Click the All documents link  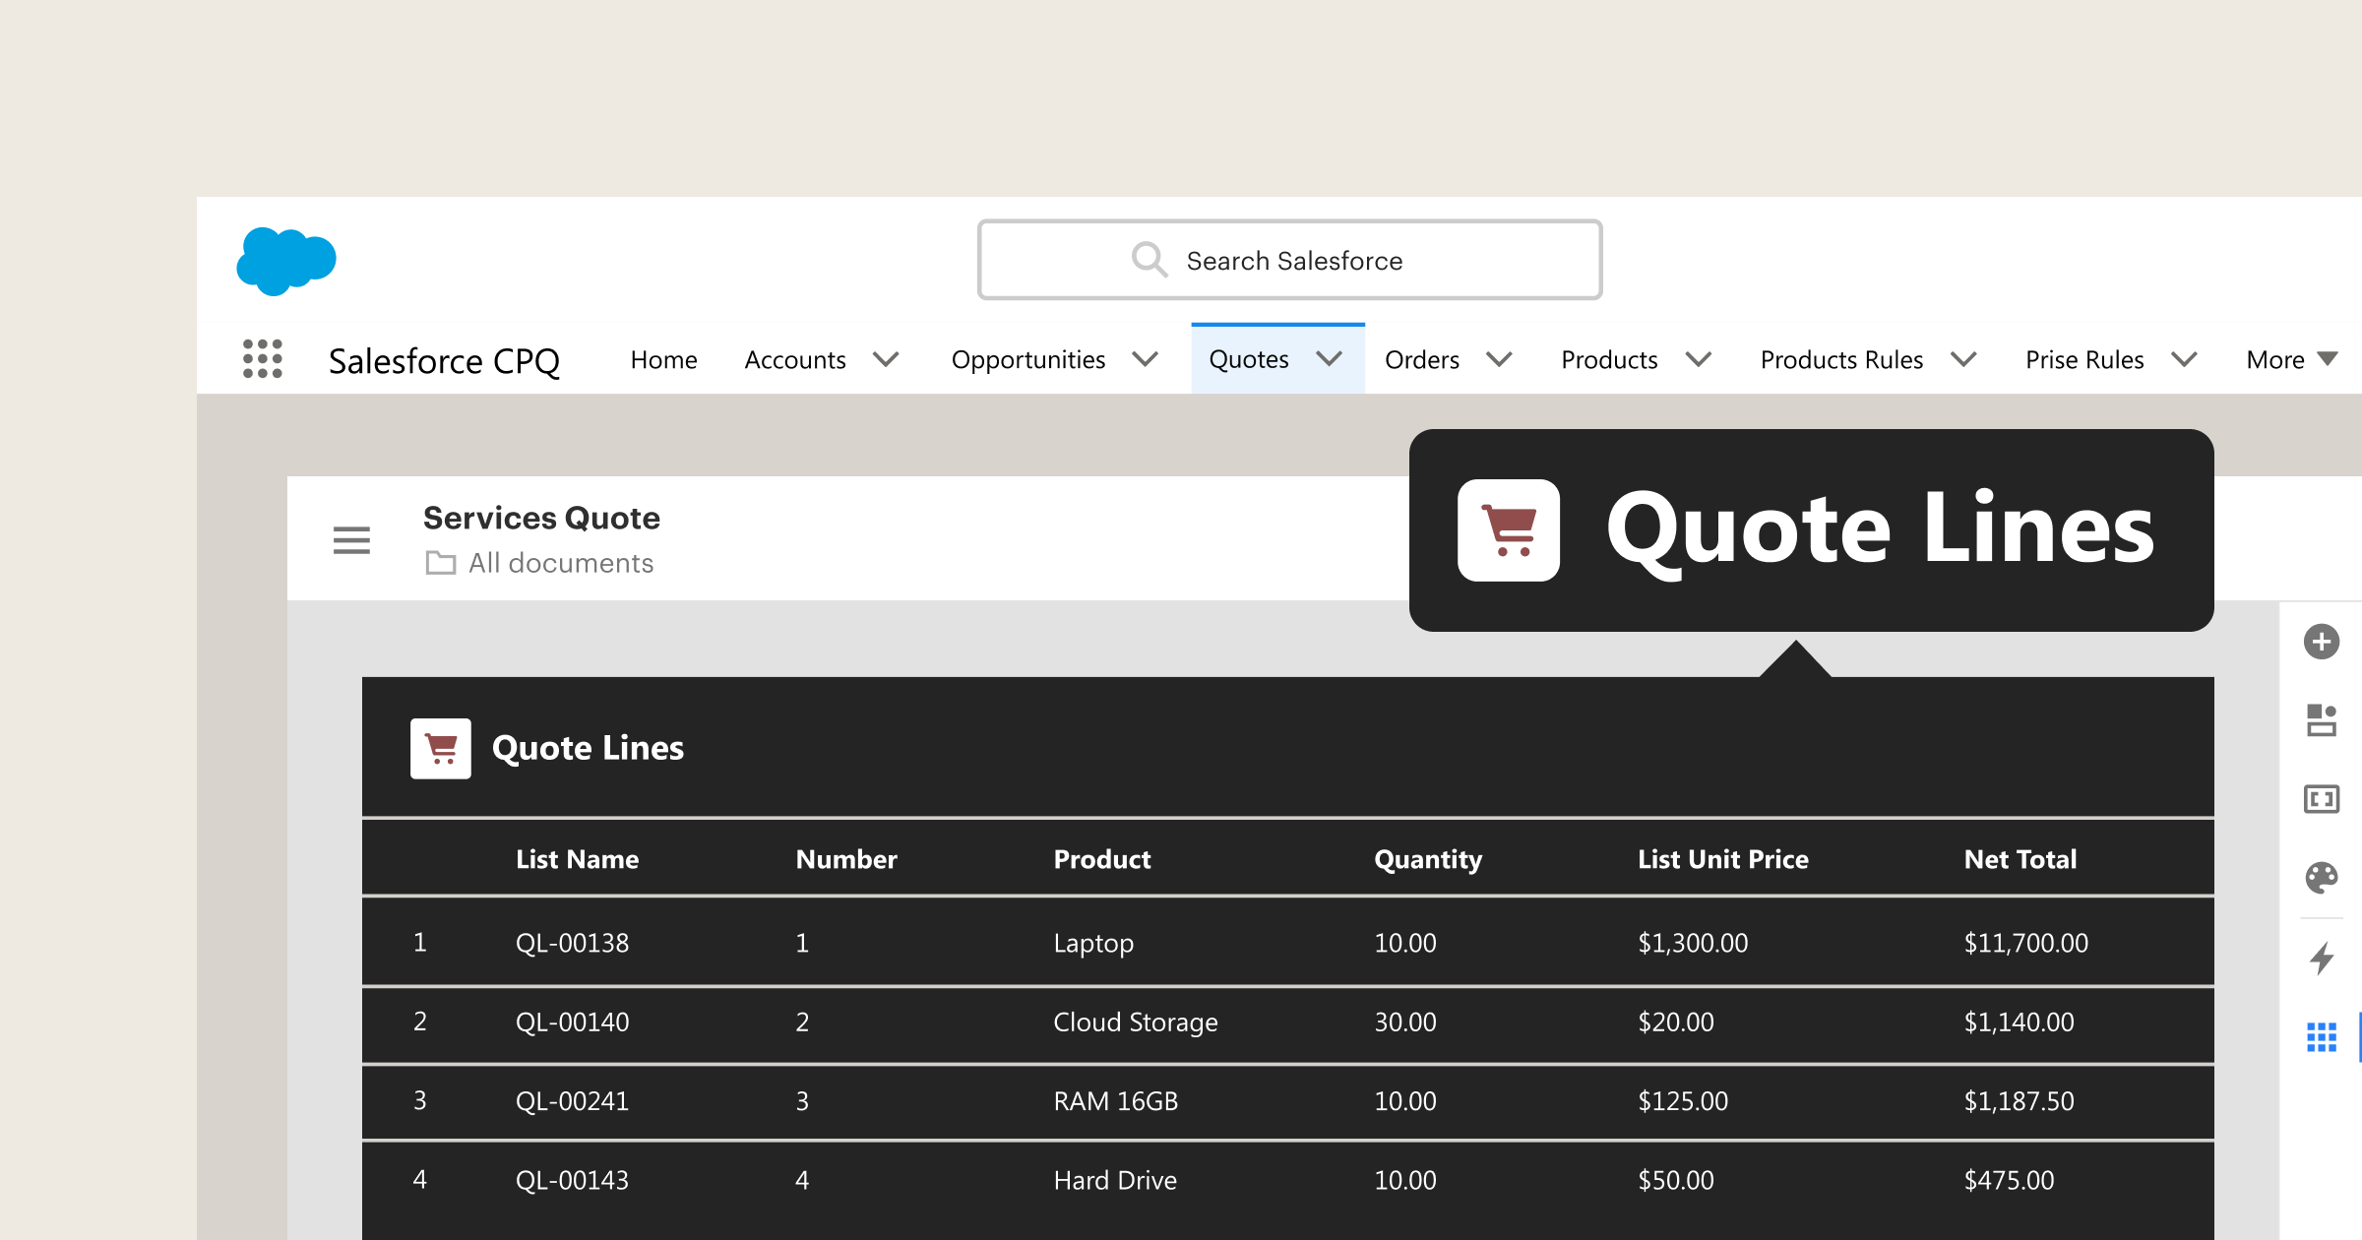pos(561,563)
